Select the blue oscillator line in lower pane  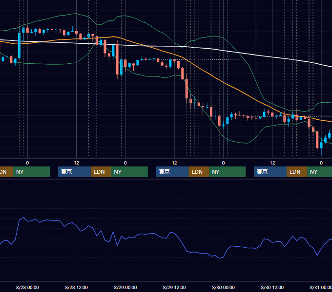point(166,238)
